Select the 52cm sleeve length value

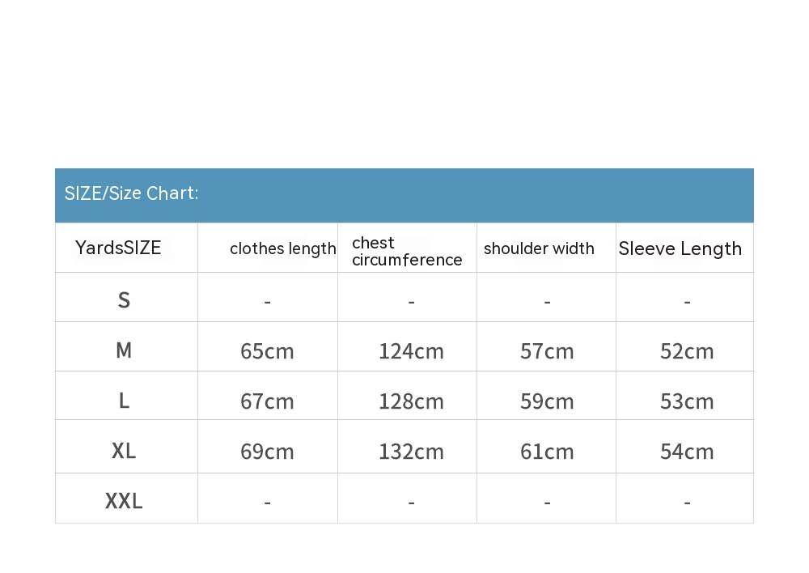[687, 351]
